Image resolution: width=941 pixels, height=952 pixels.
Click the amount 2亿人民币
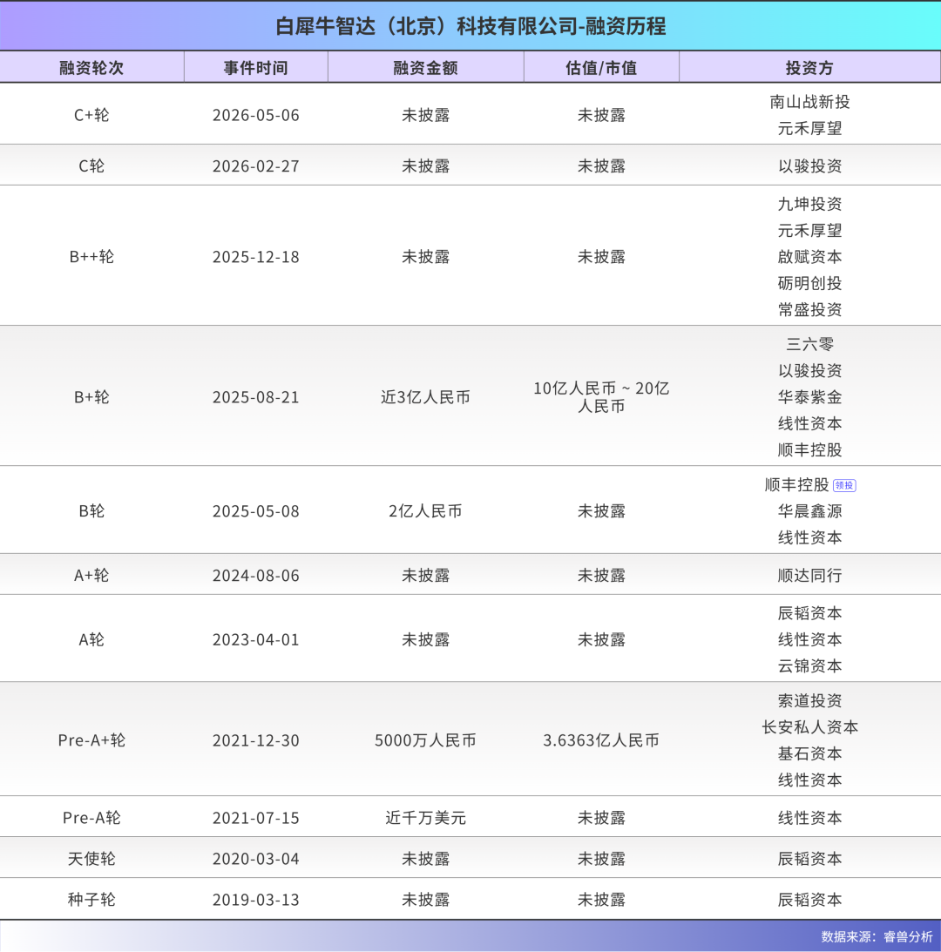(425, 510)
